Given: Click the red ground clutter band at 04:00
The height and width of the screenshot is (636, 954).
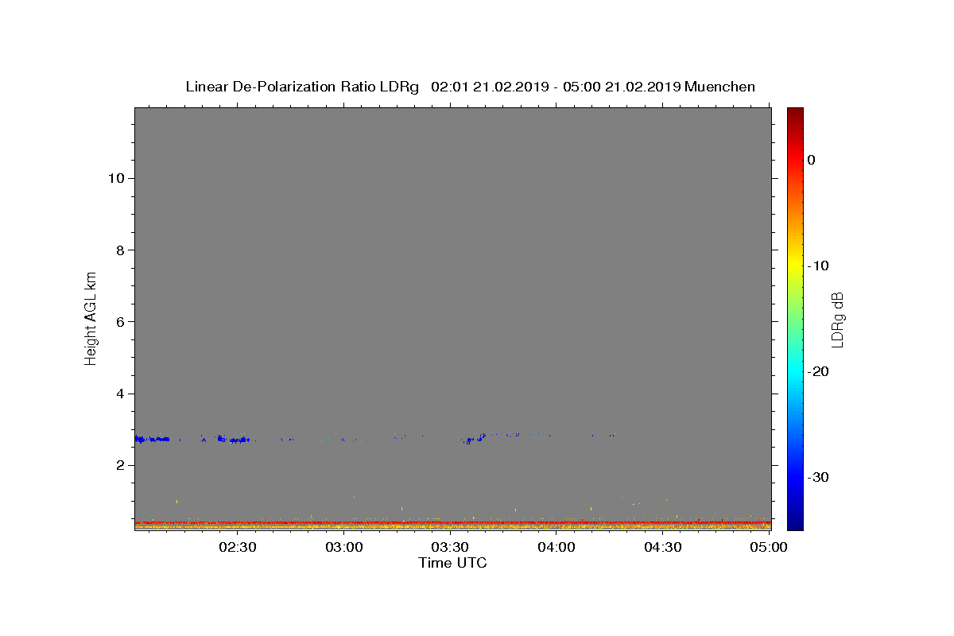Looking at the screenshot, I should click(x=556, y=523).
